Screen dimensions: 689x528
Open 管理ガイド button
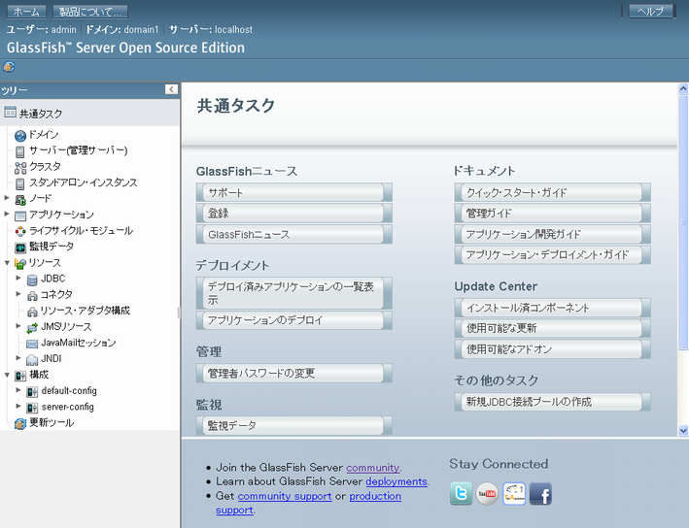click(552, 214)
